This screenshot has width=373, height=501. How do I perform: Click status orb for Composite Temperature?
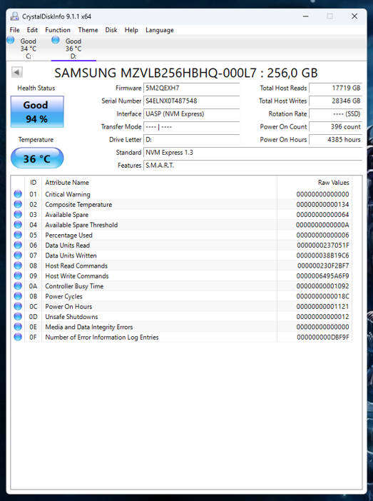point(18,204)
